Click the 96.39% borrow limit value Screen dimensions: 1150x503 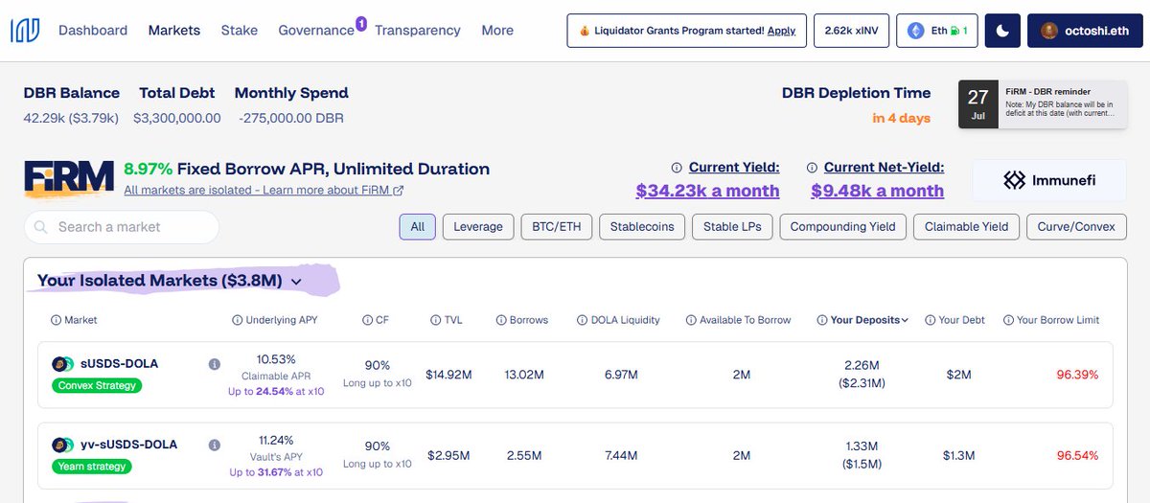[x=1077, y=375]
